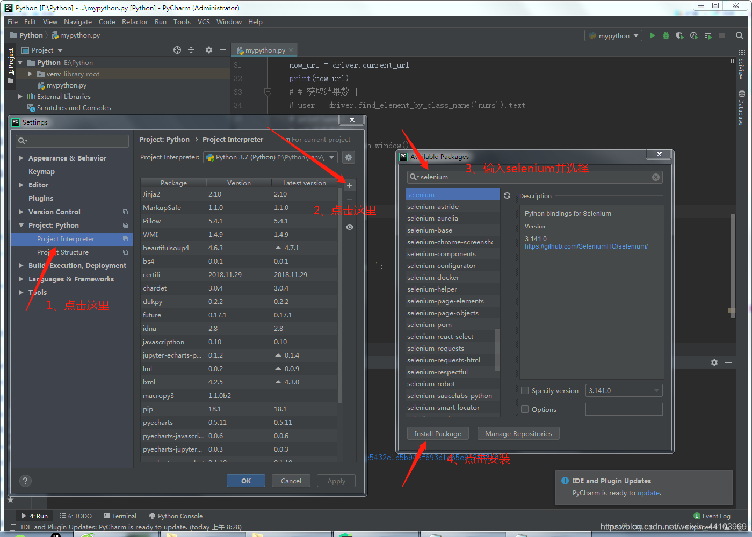Click Run with Coverage icon
The image size is (752, 537).
point(680,35)
